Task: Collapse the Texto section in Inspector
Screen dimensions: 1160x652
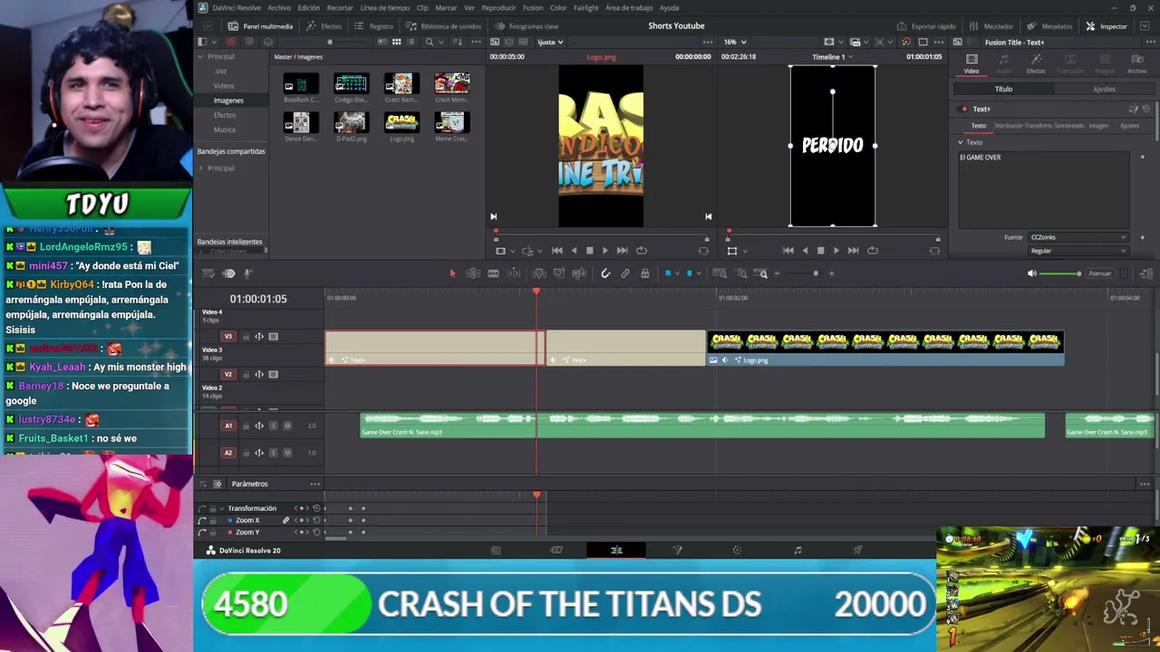Action: point(961,142)
